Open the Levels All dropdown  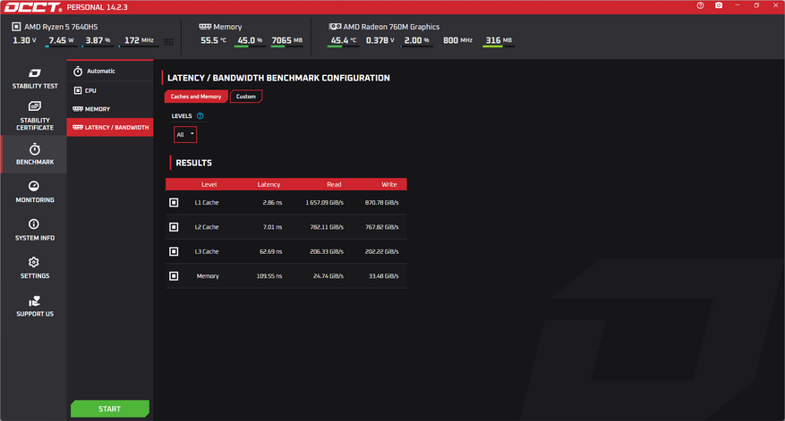coord(185,134)
